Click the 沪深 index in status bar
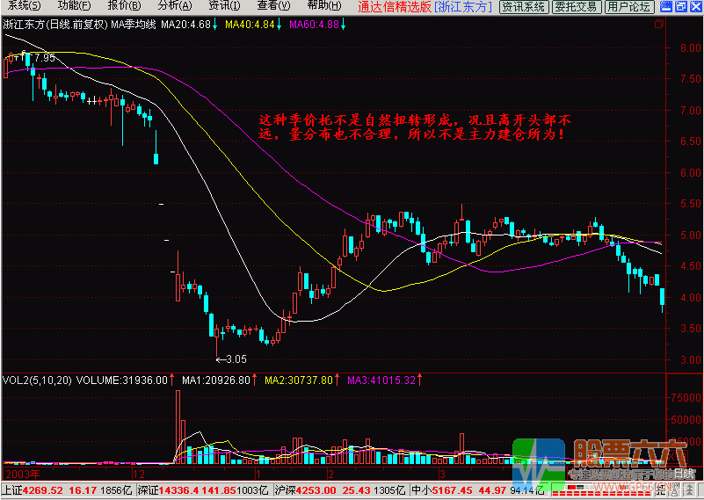The width and height of the screenshot is (704, 500). tap(287, 490)
